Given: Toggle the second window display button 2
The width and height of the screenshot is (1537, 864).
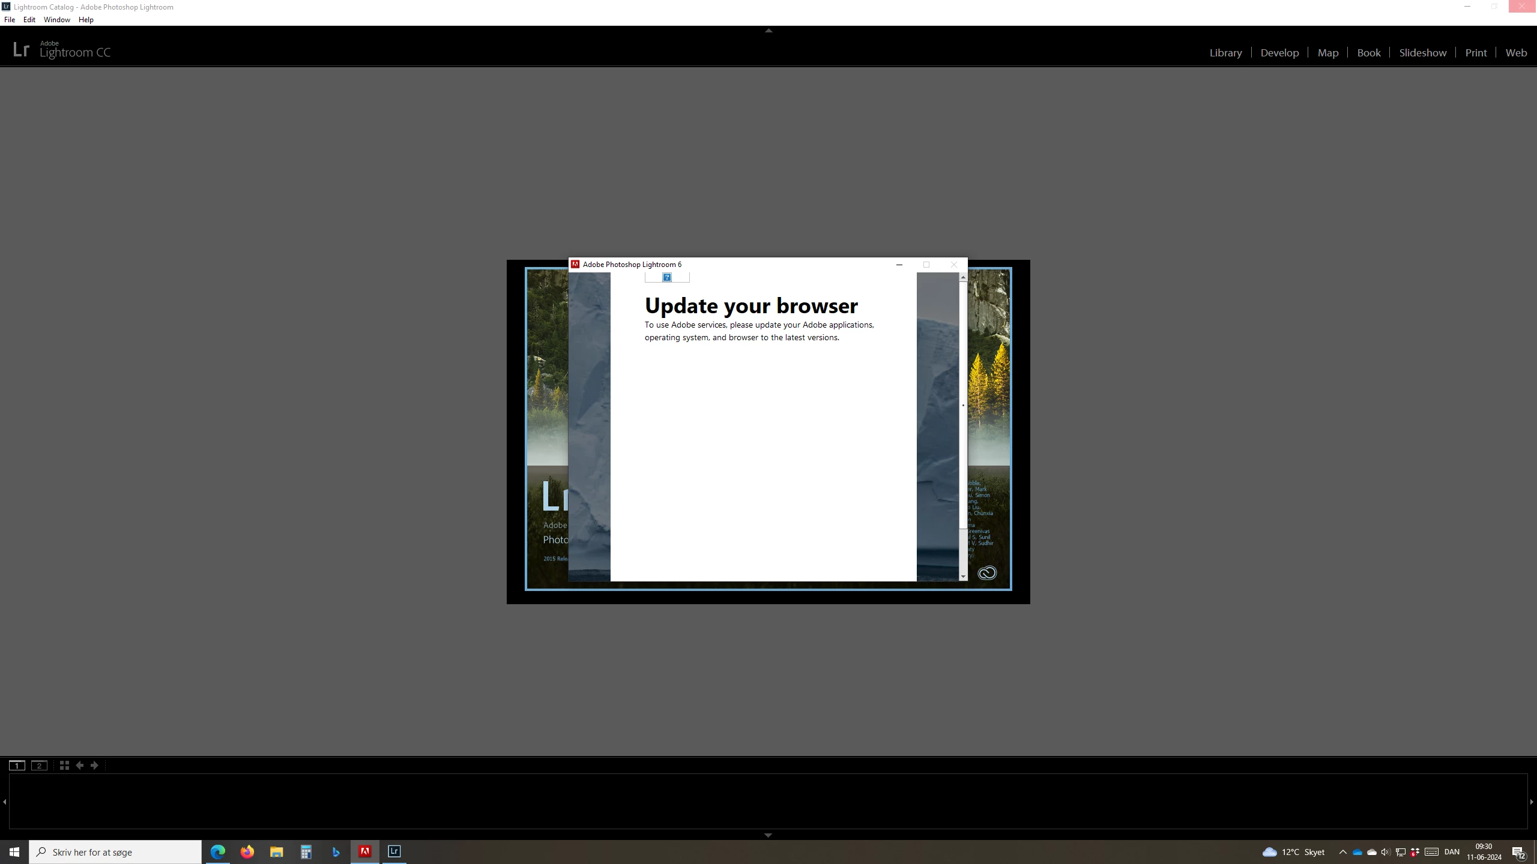Looking at the screenshot, I should click(39, 765).
